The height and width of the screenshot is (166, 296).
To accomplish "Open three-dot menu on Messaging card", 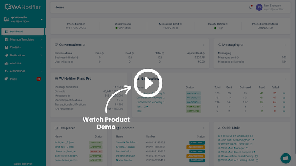I will [285, 45].
